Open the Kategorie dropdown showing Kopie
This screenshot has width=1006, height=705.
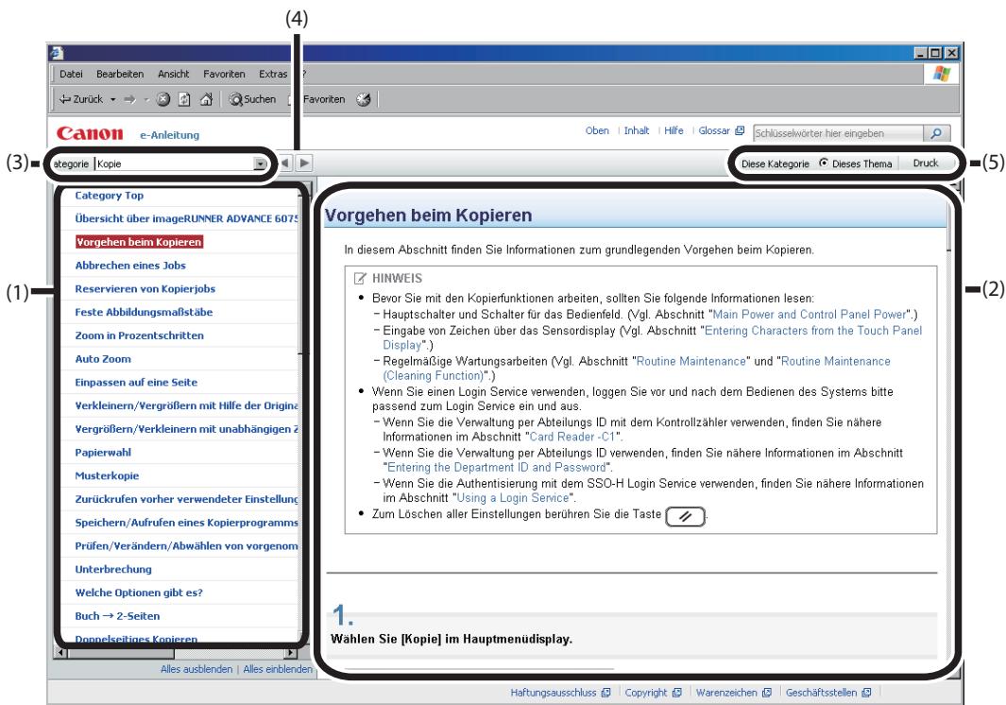tap(181, 163)
